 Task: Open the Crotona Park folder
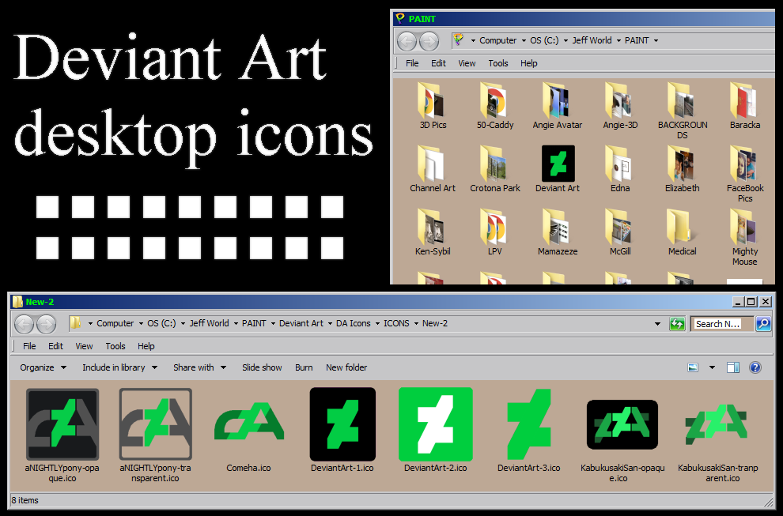(x=495, y=168)
